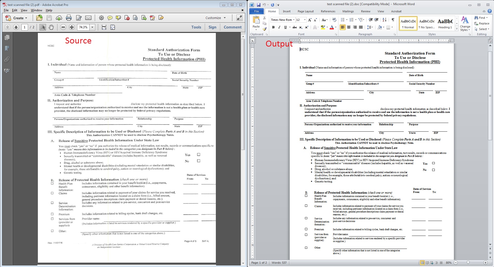Apply yellow text highlight color in Word
Viewport: 494px width, 267px height.
pos(323,27)
